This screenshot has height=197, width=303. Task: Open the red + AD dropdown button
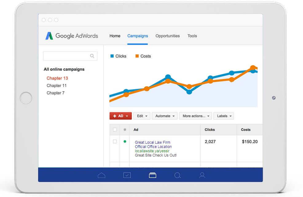tap(120, 116)
